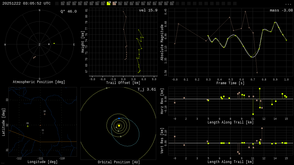The width and height of the screenshot is (294, 165).
Task: Click the T_j 3.61 readout
Action: click(x=146, y=89)
